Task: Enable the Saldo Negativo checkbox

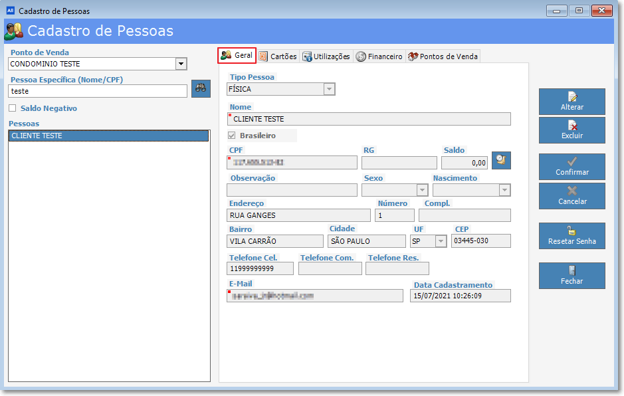Action: [x=13, y=108]
